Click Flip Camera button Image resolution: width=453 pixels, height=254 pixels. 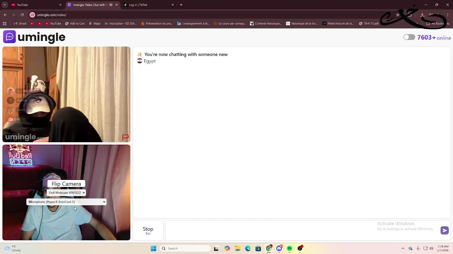click(x=66, y=184)
